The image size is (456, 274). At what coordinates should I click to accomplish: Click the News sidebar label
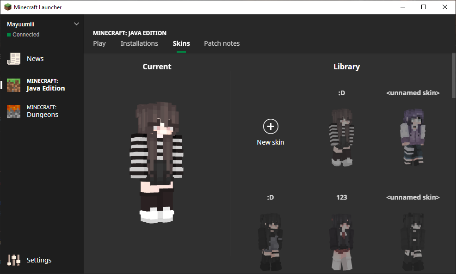[x=35, y=59]
